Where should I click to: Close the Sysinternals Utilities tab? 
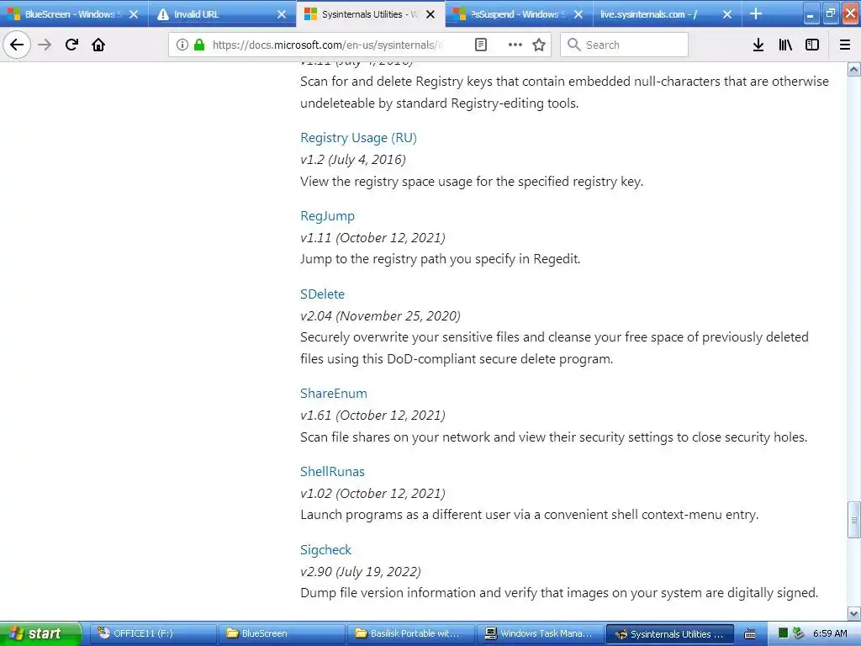[430, 14]
